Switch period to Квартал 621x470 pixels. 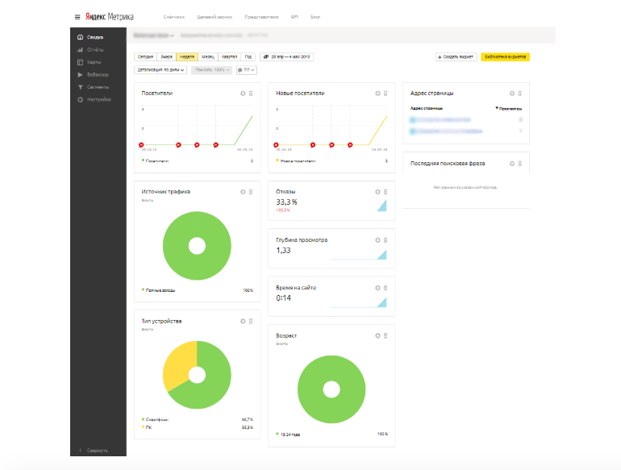point(229,57)
